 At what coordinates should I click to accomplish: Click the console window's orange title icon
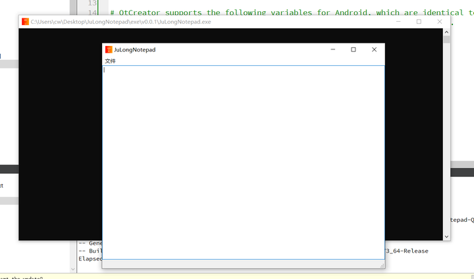click(26, 22)
